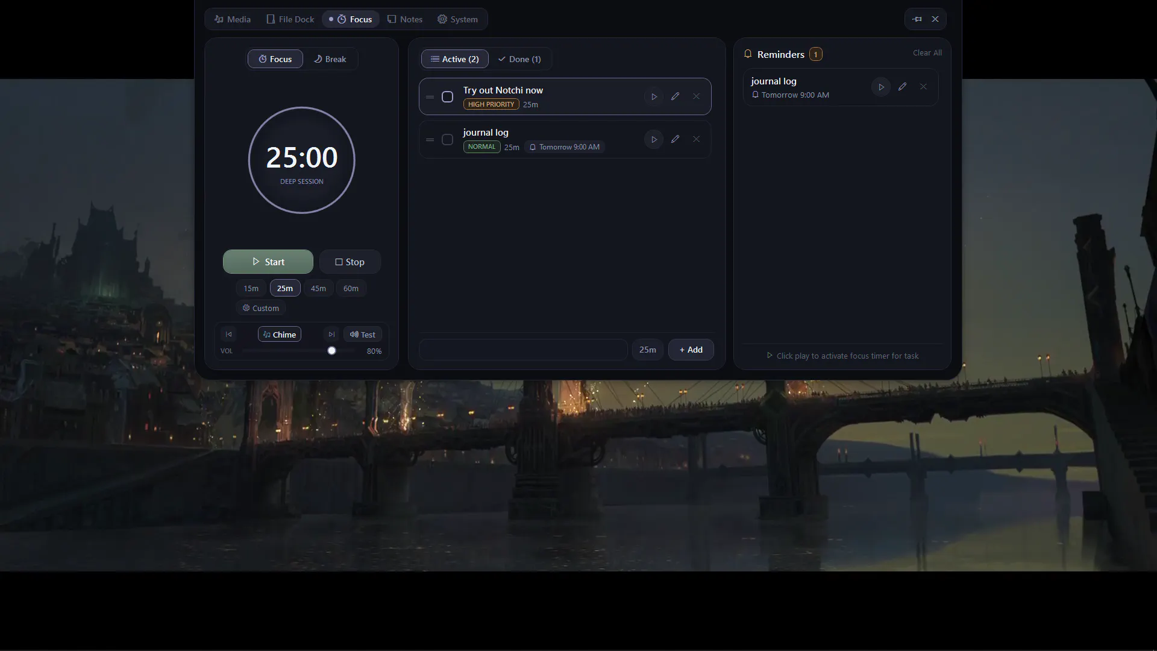This screenshot has width=1157, height=651.
Task: Go to previous alert sound
Action: pos(228,335)
